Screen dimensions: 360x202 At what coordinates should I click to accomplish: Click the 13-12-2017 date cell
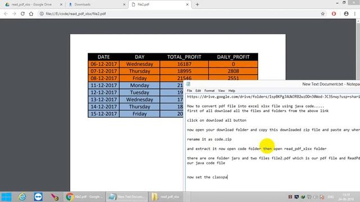click(103, 100)
